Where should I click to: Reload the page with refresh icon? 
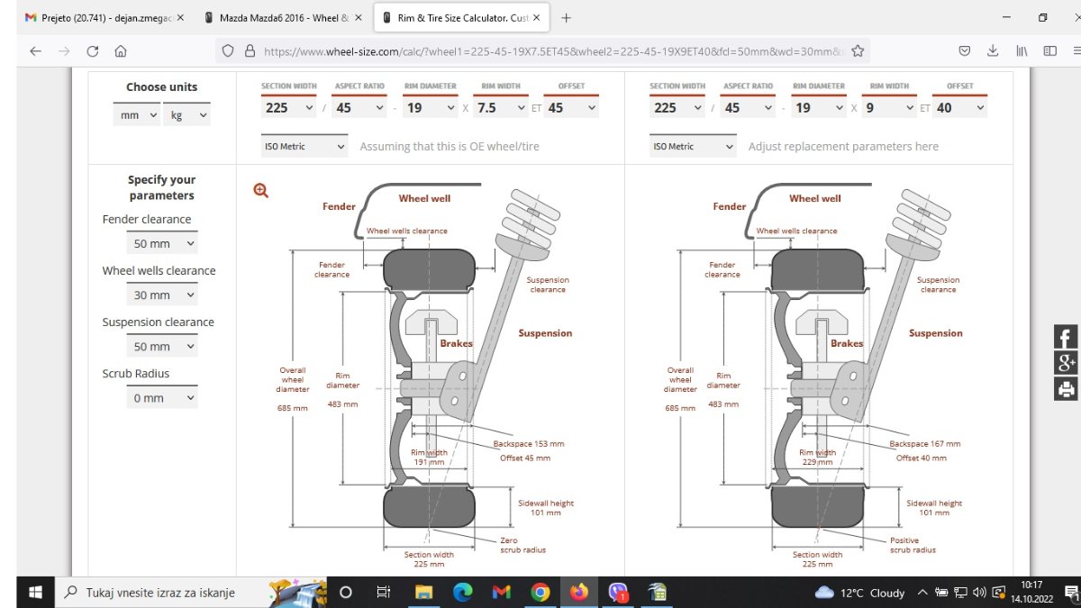(x=92, y=51)
